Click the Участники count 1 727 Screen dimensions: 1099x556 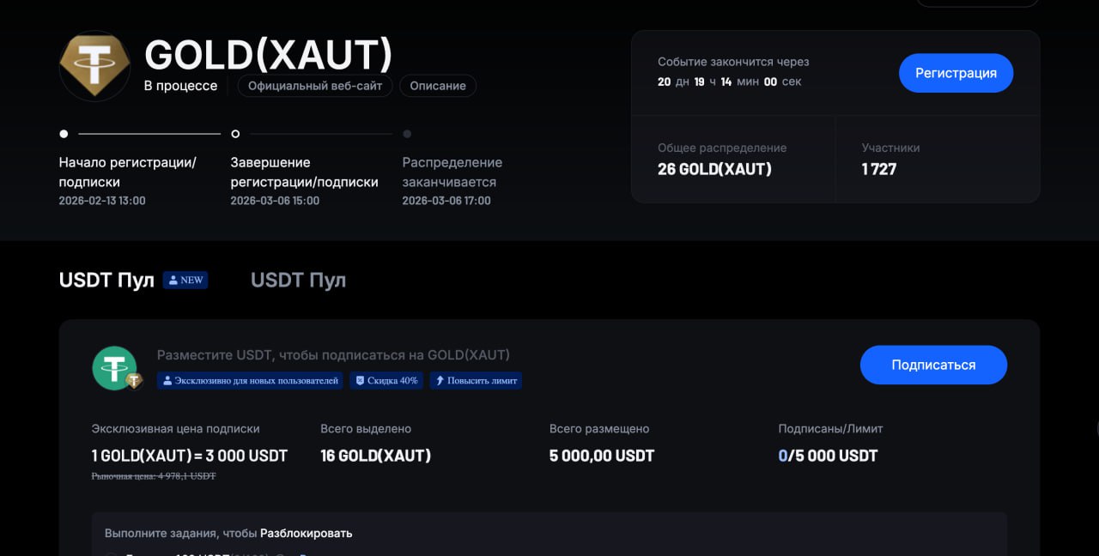click(x=879, y=169)
